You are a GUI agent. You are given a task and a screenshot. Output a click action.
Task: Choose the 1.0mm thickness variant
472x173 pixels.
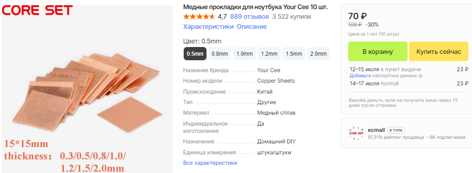tap(244, 54)
